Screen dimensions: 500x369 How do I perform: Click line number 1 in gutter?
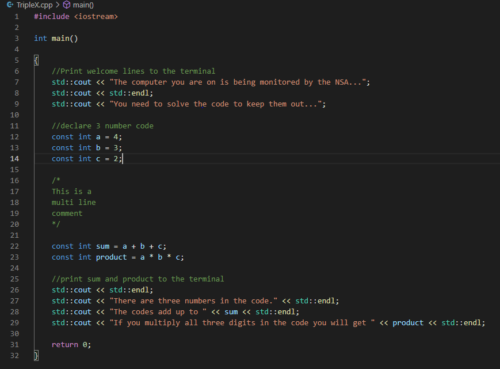click(x=17, y=17)
